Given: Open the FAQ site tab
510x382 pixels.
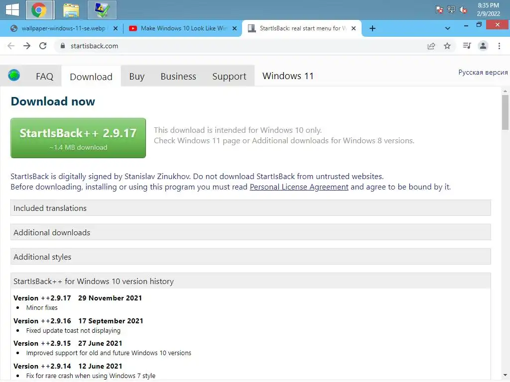Looking at the screenshot, I should coord(44,76).
